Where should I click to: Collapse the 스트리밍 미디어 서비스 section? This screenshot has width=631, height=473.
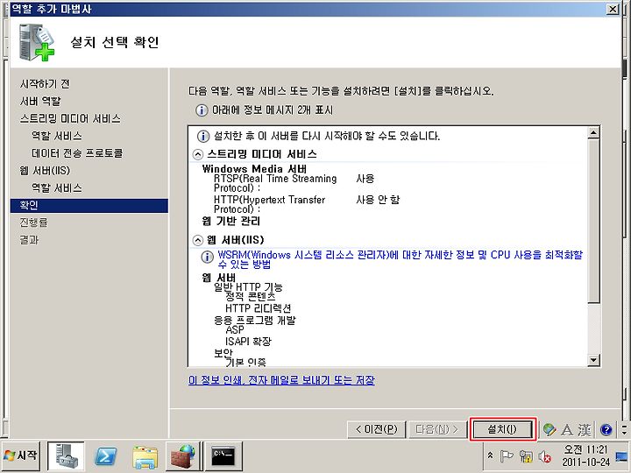tap(197, 154)
